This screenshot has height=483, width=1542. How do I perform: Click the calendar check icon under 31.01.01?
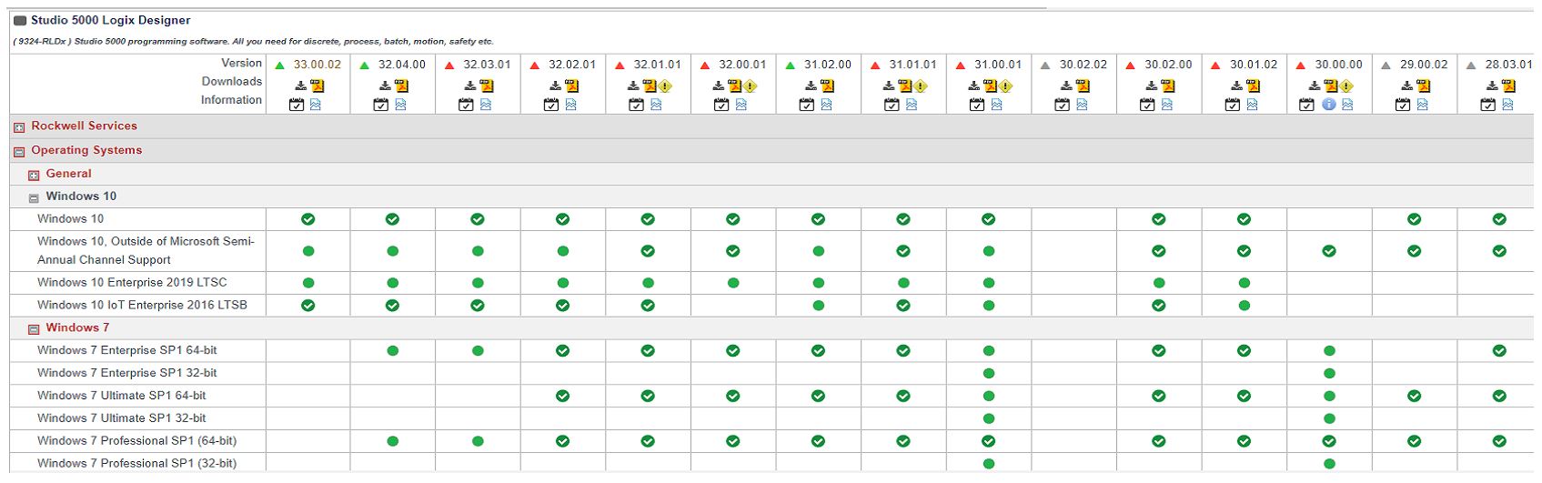tap(892, 105)
